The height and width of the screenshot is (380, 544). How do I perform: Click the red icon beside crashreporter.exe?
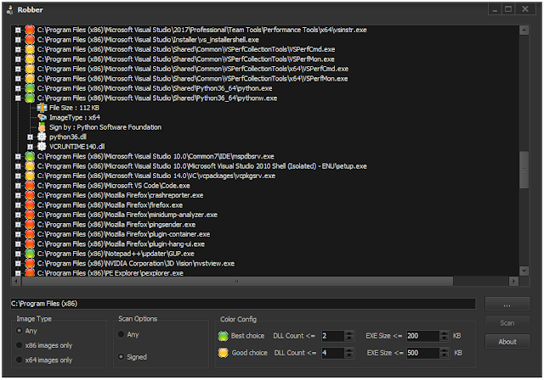tap(30, 195)
